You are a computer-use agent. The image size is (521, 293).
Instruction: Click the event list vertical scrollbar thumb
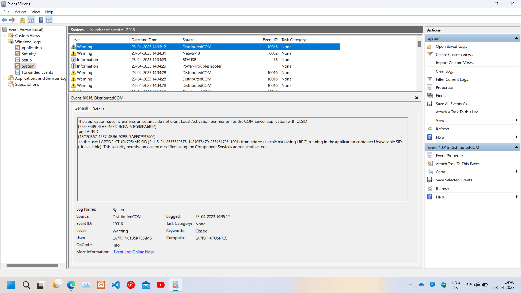pyautogui.click(x=419, y=44)
